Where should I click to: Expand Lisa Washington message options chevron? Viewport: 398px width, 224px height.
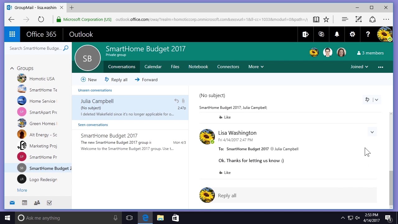click(372, 132)
